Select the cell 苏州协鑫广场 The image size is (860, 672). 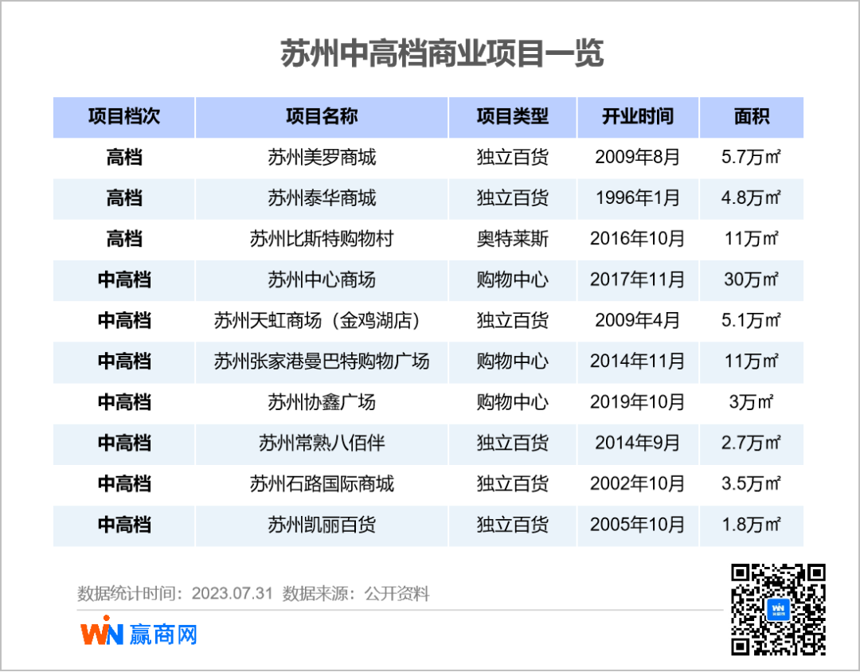click(322, 402)
